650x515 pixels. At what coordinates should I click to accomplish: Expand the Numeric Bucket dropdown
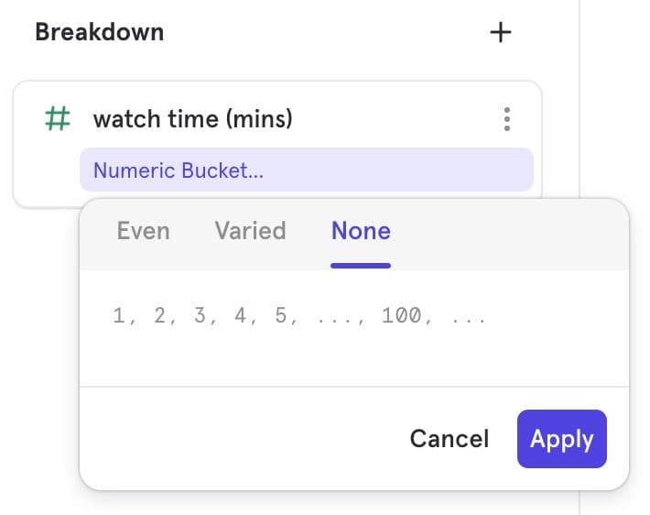(306, 170)
